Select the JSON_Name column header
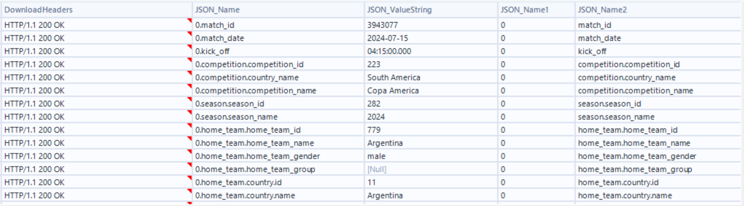 point(217,10)
